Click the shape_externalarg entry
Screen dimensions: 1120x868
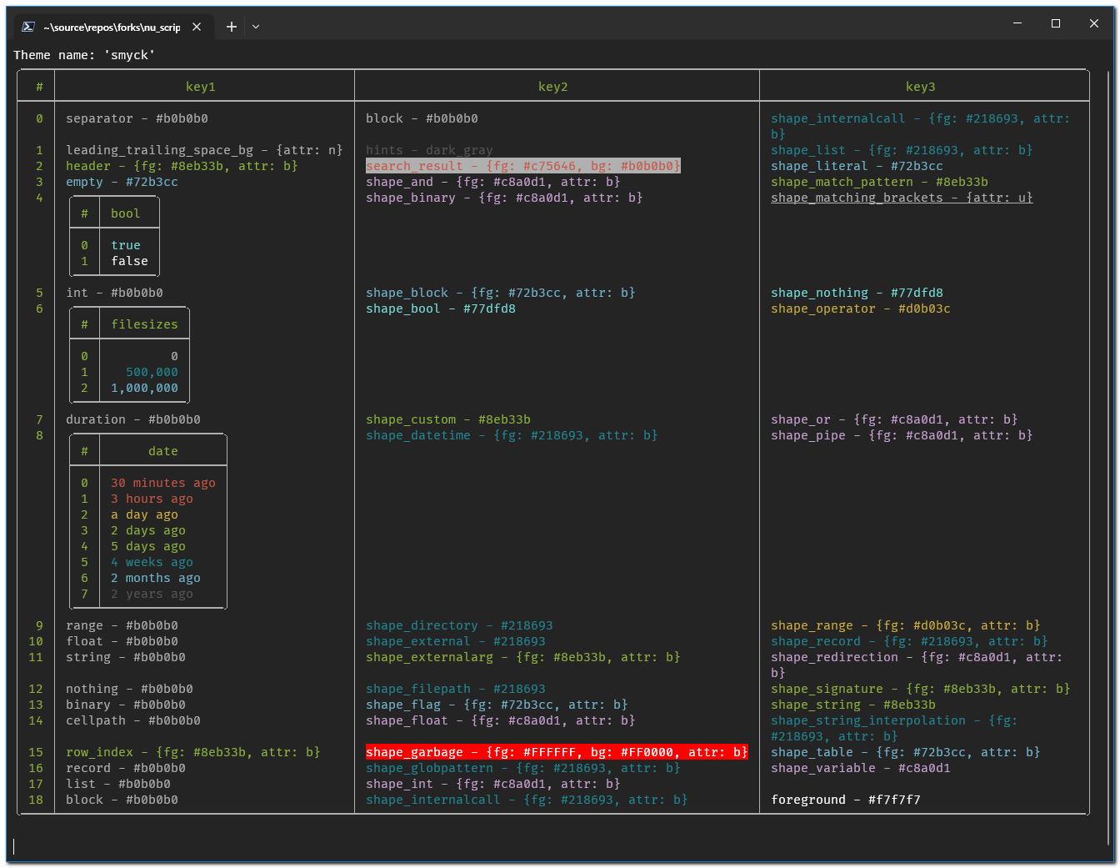(523, 657)
